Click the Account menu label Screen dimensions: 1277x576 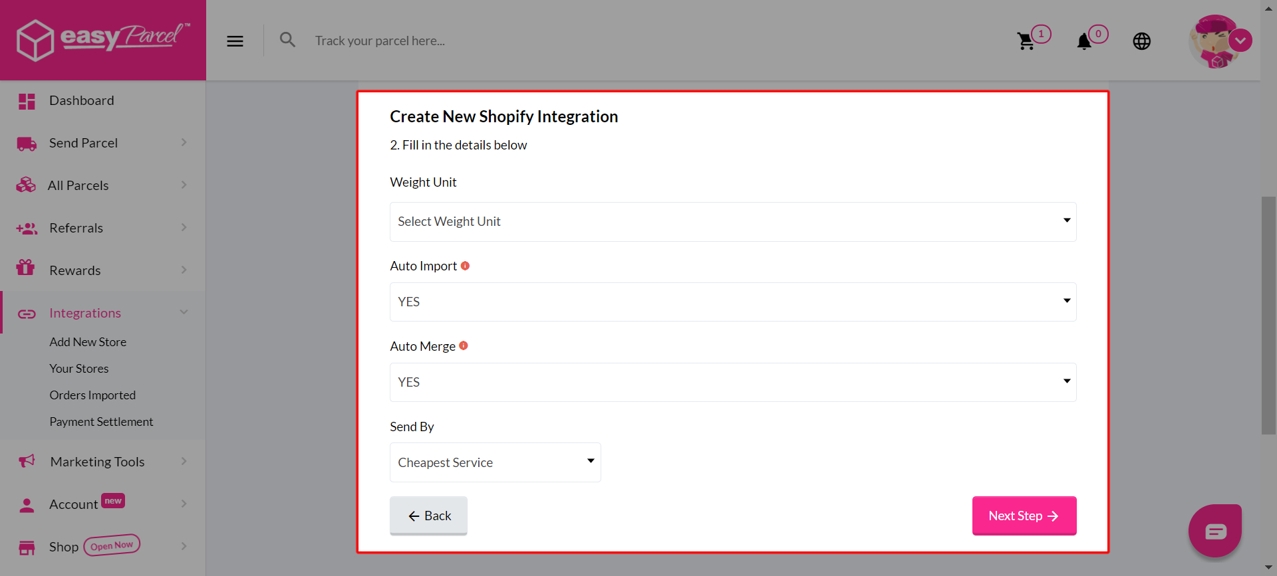click(x=73, y=504)
